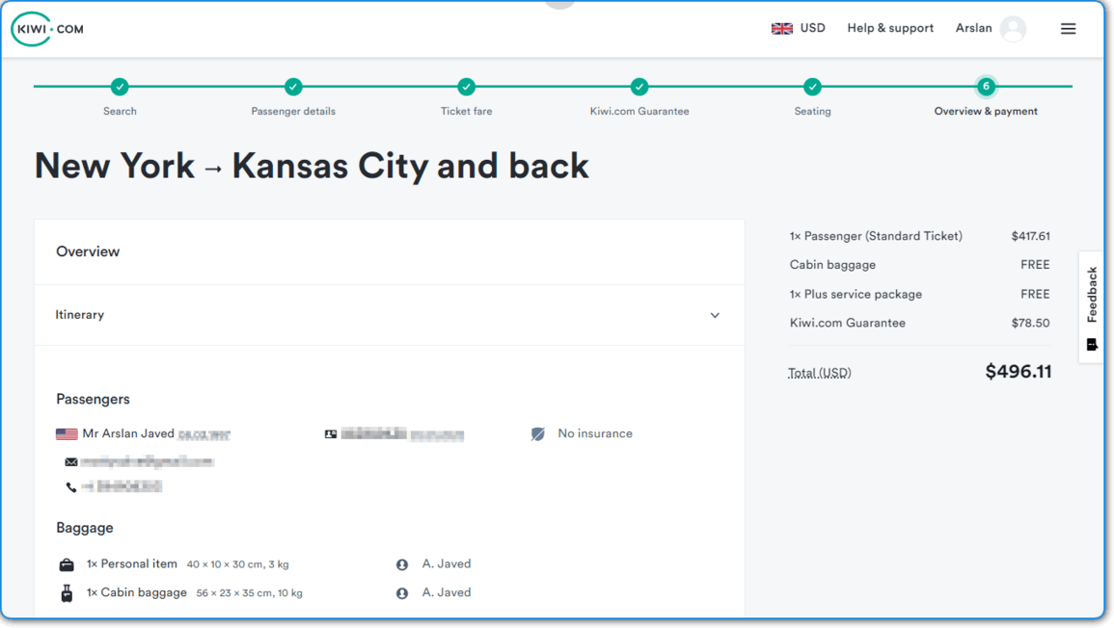
Task: Click the Feedback tab icon
Action: (1092, 345)
